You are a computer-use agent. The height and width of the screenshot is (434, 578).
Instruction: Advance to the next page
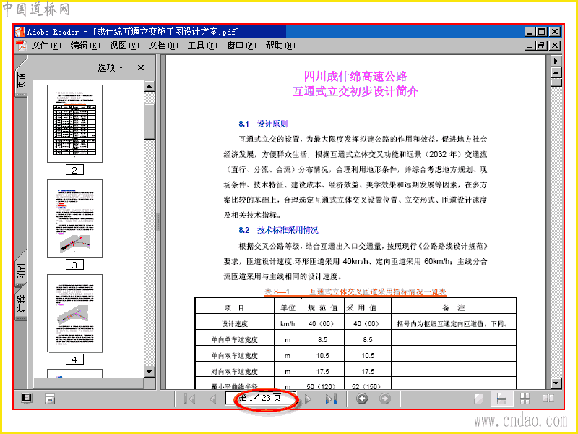click(309, 399)
